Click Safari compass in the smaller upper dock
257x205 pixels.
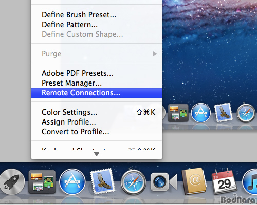coord(246,113)
